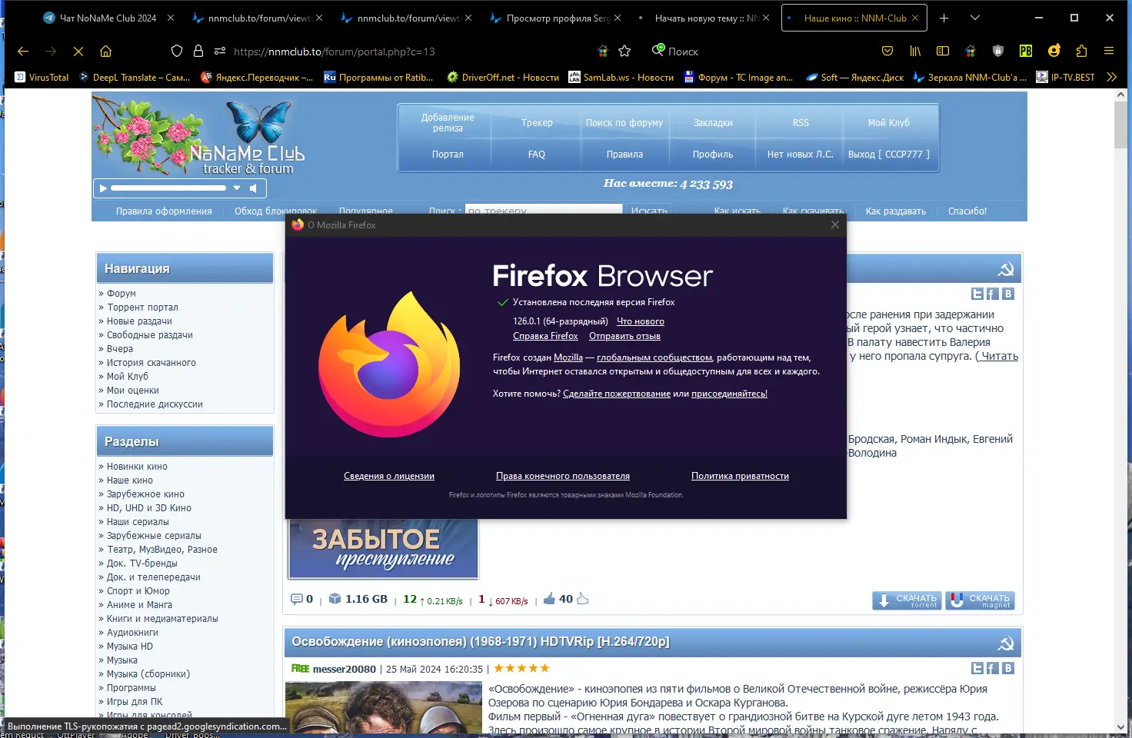
Task: Open the Firefox Library menu
Action: click(915, 51)
